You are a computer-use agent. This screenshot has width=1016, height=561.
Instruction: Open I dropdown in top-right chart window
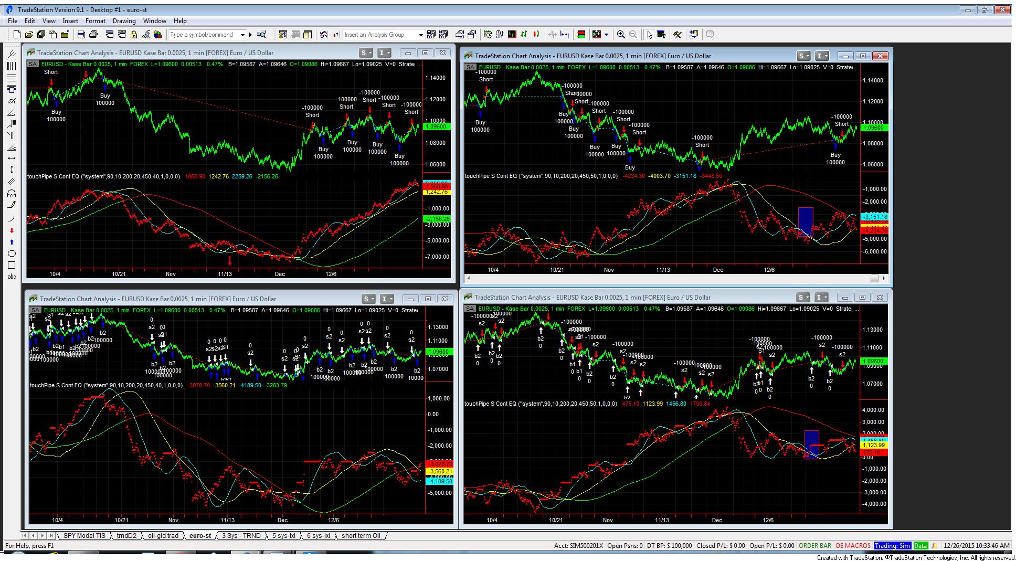click(822, 56)
